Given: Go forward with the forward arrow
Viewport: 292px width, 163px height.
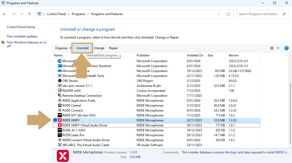Looking at the screenshot, I should (x=14, y=14).
